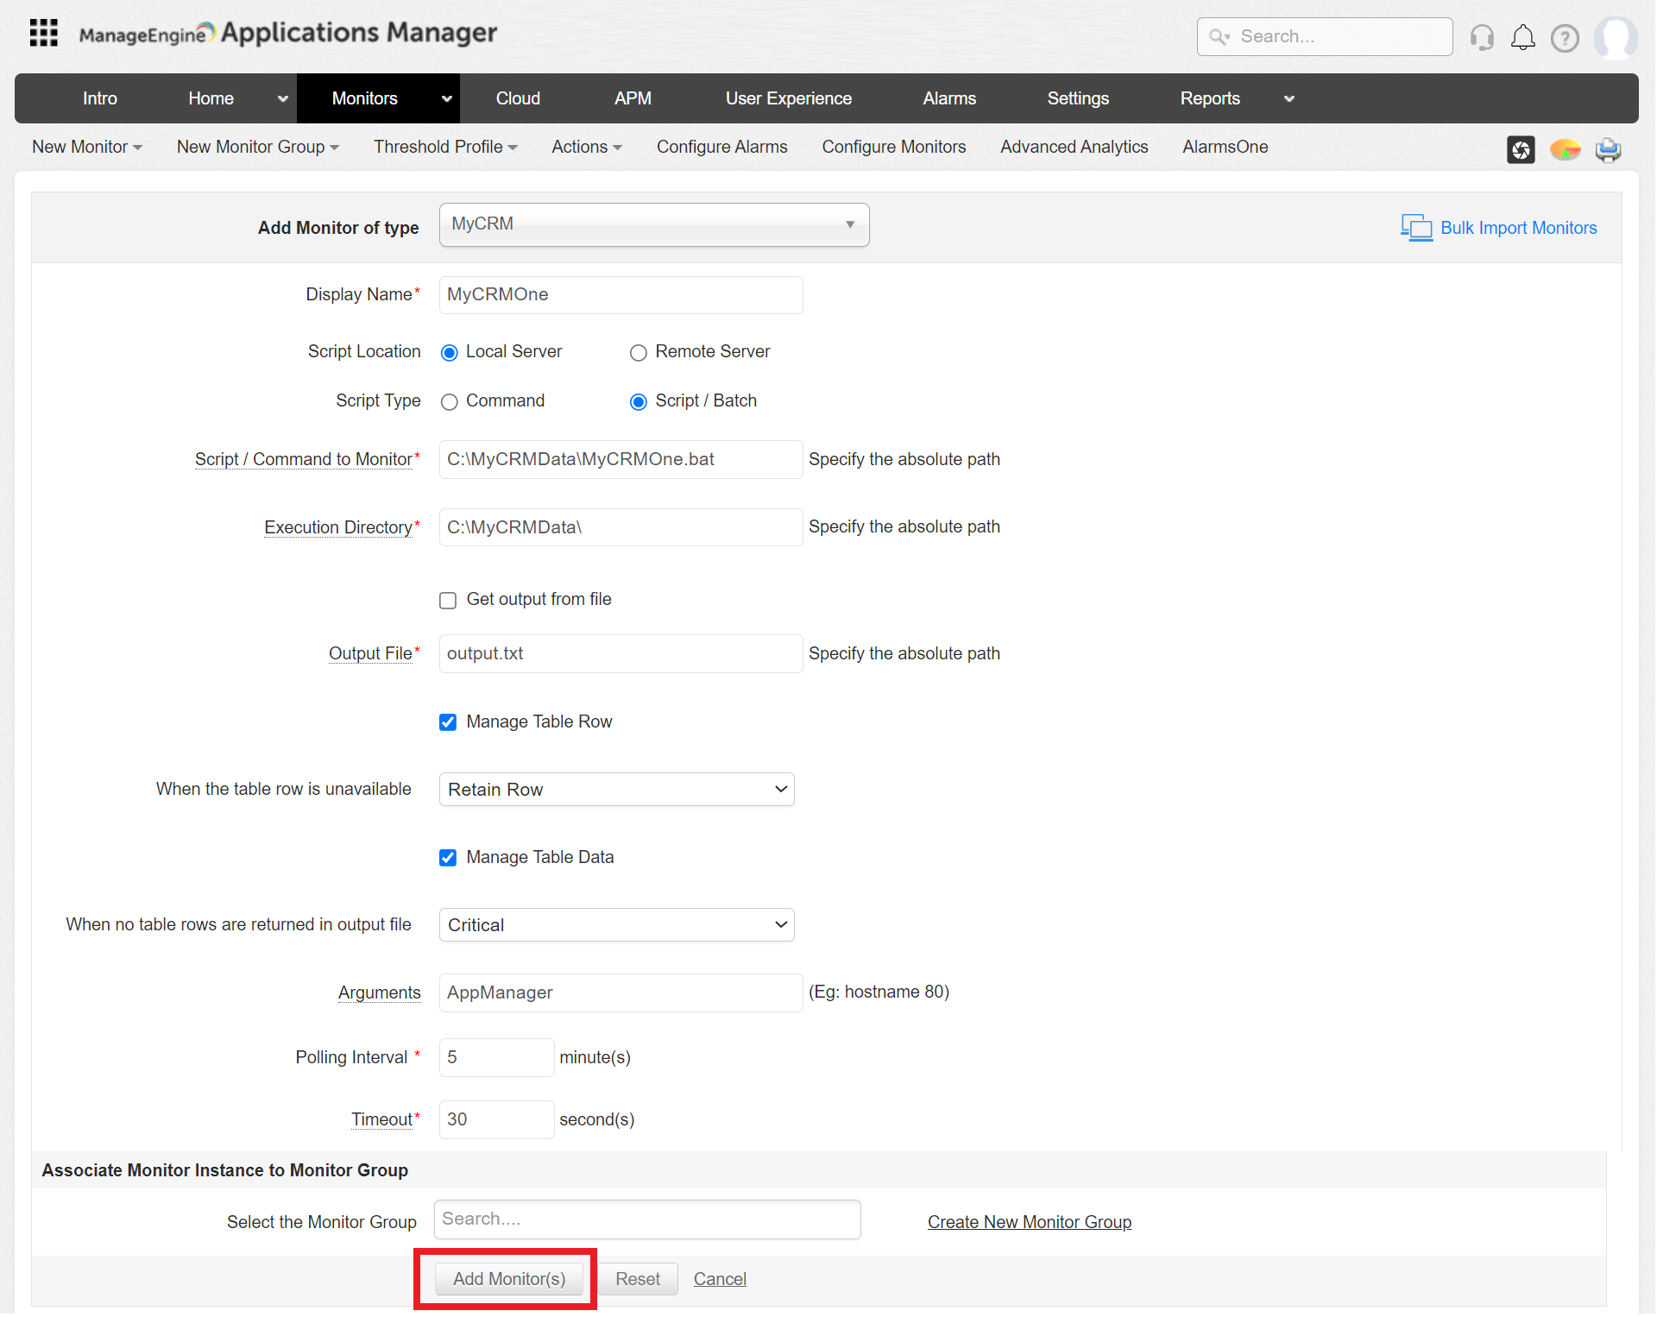Open the apps grid menu icon
Image resolution: width=1657 pixels, height=1317 pixels.
pos(43,34)
